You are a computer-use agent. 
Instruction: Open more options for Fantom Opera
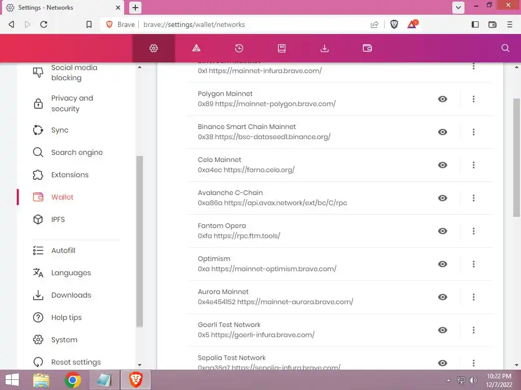(474, 231)
